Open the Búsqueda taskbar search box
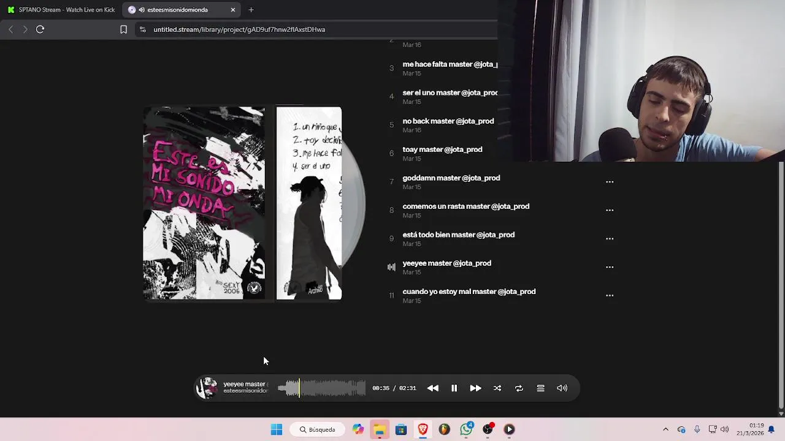 click(318, 429)
